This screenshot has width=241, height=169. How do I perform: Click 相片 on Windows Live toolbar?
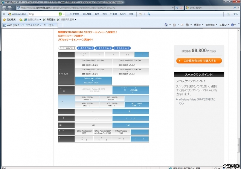[105, 14]
